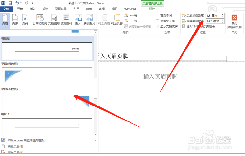Switch to the 引用 references tab
The image size is (245, 156).
tap(77, 9)
